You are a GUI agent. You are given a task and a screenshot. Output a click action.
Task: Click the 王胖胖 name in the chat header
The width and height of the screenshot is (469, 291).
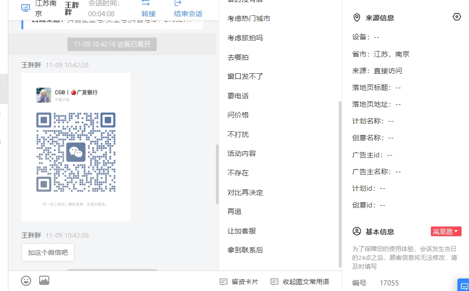(x=72, y=8)
